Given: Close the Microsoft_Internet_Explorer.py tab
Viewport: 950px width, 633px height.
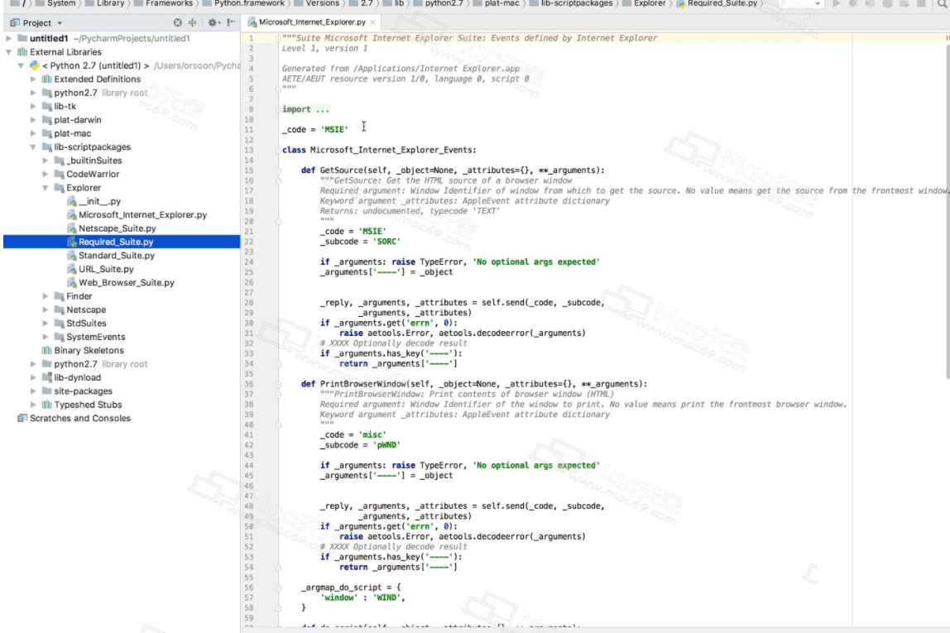Looking at the screenshot, I should pyautogui.click(x=372, y=22).
